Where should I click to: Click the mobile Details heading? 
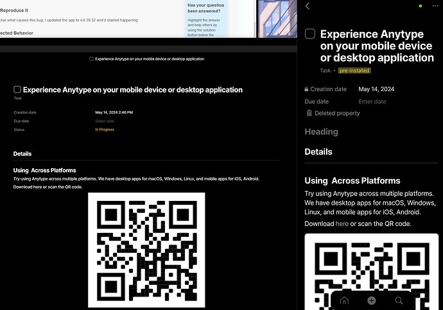[x=318, y=151]
